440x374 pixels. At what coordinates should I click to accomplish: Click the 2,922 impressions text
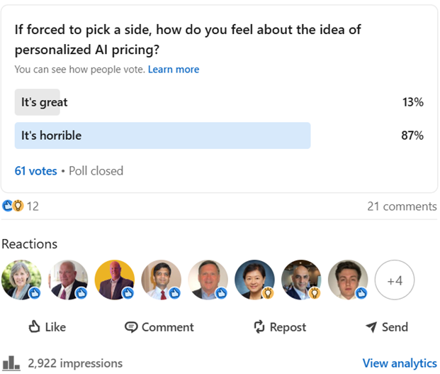coord(75,363)
